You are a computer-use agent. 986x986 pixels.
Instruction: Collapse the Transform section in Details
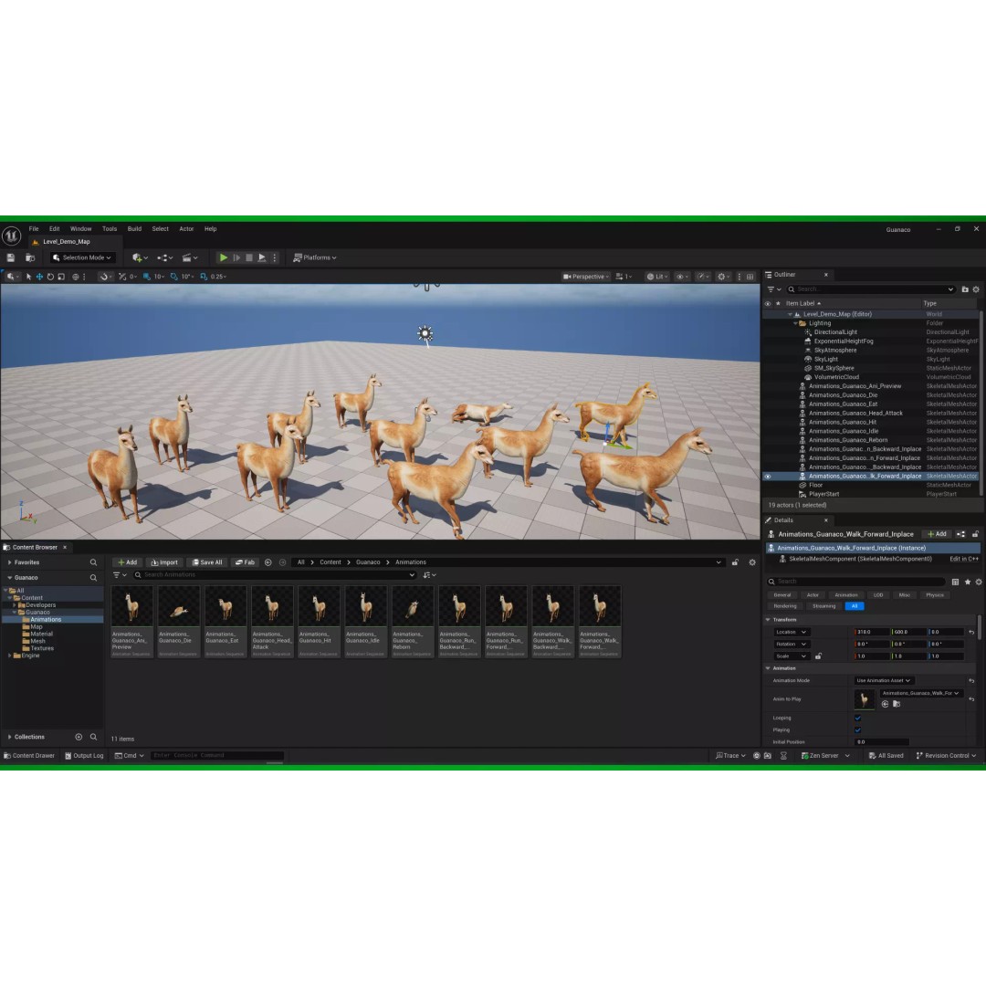click(x=768, y=620)
